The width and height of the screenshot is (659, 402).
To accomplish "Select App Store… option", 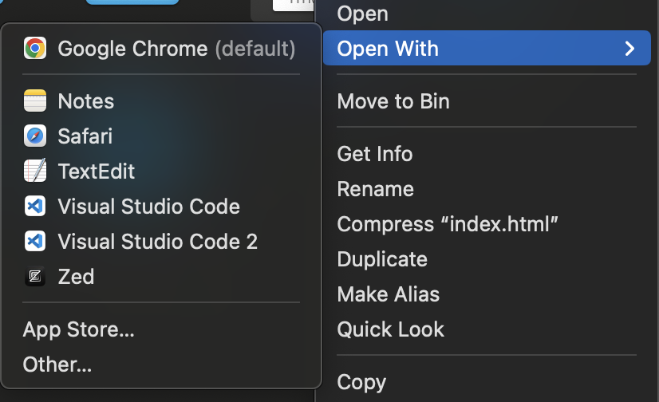I will 161,329.
